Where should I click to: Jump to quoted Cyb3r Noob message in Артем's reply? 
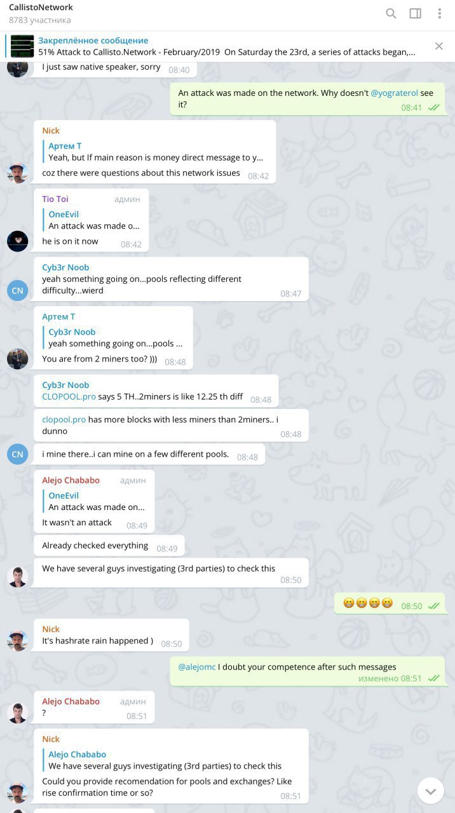point(116,338)
